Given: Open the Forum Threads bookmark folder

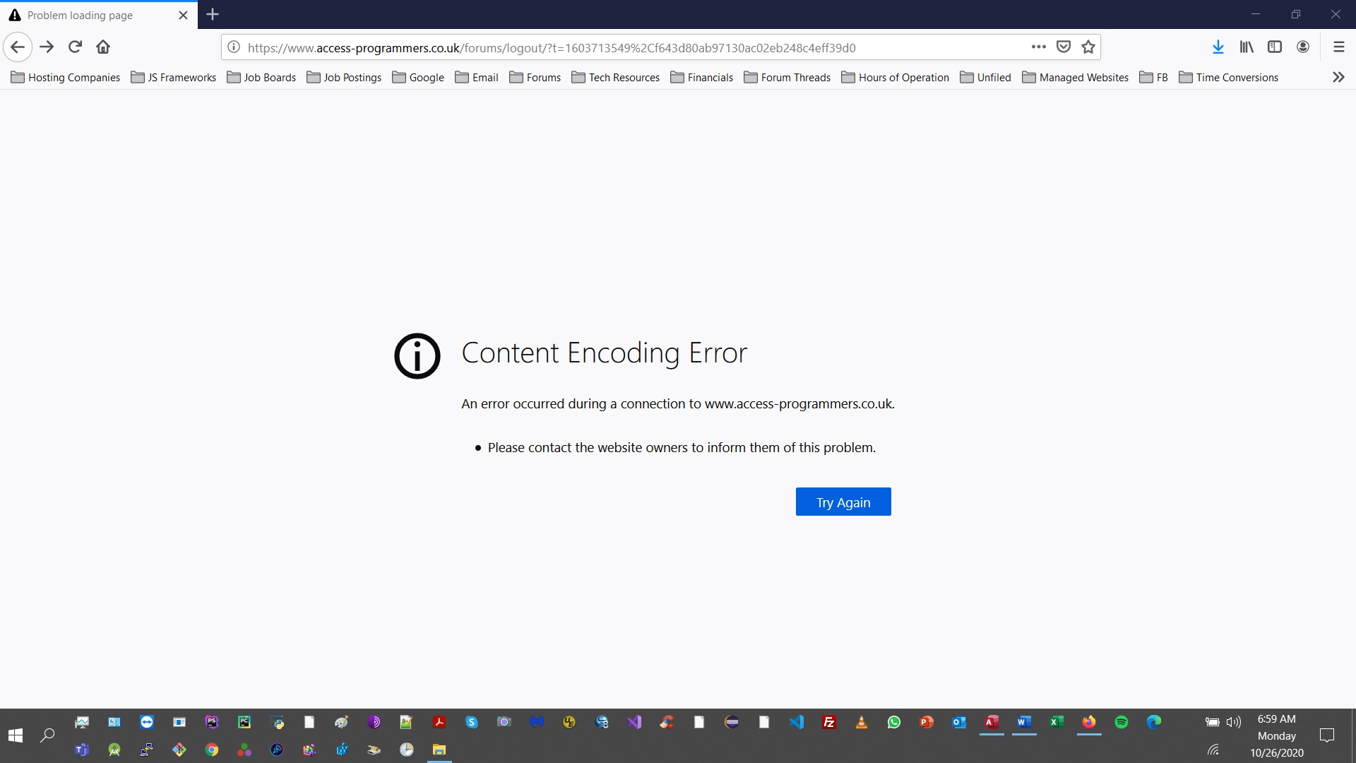Looking at the screenshot, I should click(x=787, y=78).
